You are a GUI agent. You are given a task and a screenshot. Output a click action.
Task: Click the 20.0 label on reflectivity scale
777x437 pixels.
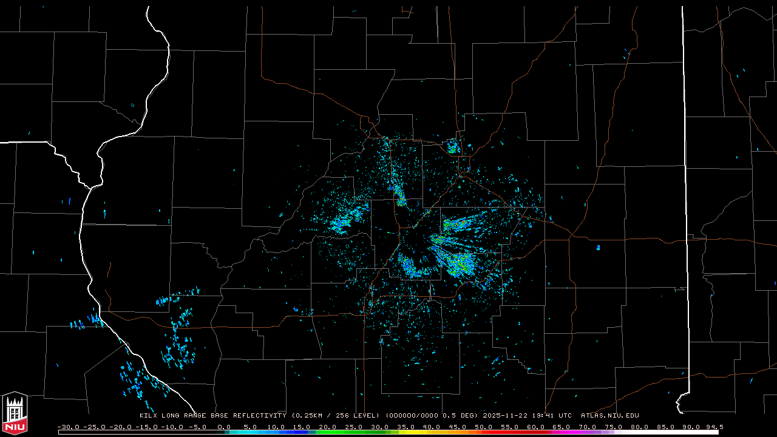coord(327,427)
